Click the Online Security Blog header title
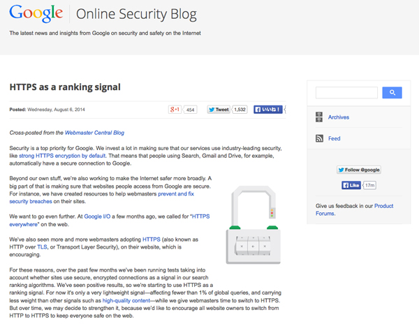Viewport: 419px width, 324px height. (x=135, y=14)
